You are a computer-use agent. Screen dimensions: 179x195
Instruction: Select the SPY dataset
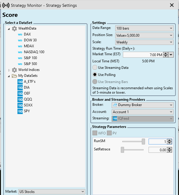27,111
